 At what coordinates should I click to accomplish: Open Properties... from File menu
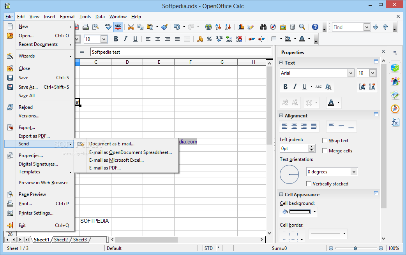coord(39,155)
